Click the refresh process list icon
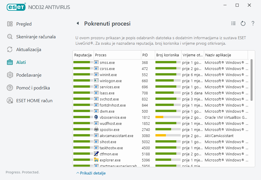The image size is (261, 180). click(x=243, y=24)
